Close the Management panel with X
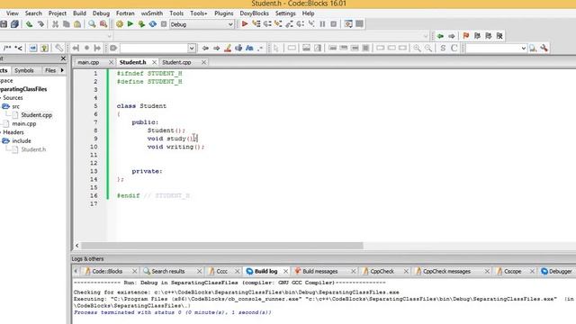576x324 pixels. click(63, 58)
